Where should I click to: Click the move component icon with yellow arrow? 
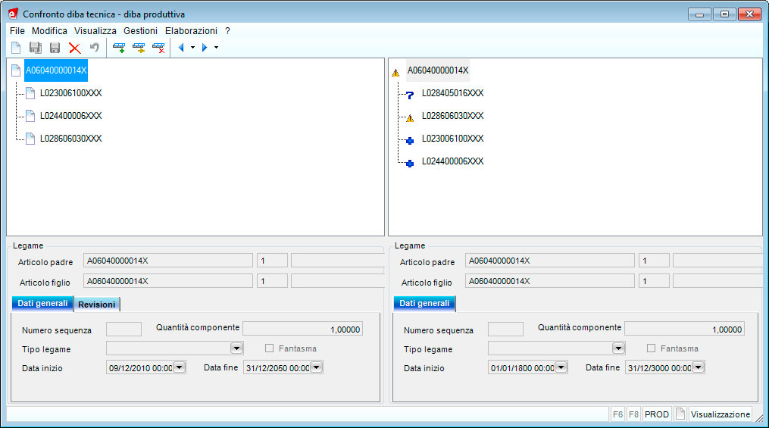click(139, 48)
